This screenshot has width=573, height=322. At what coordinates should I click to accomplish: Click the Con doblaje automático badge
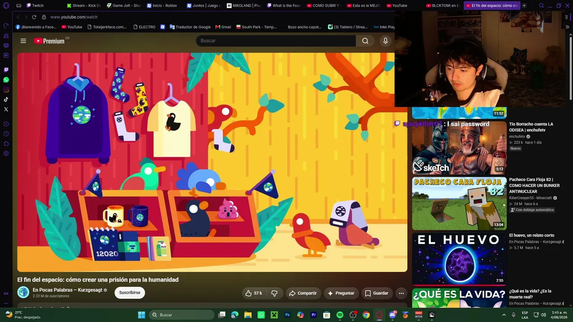[x=533, y=210]
